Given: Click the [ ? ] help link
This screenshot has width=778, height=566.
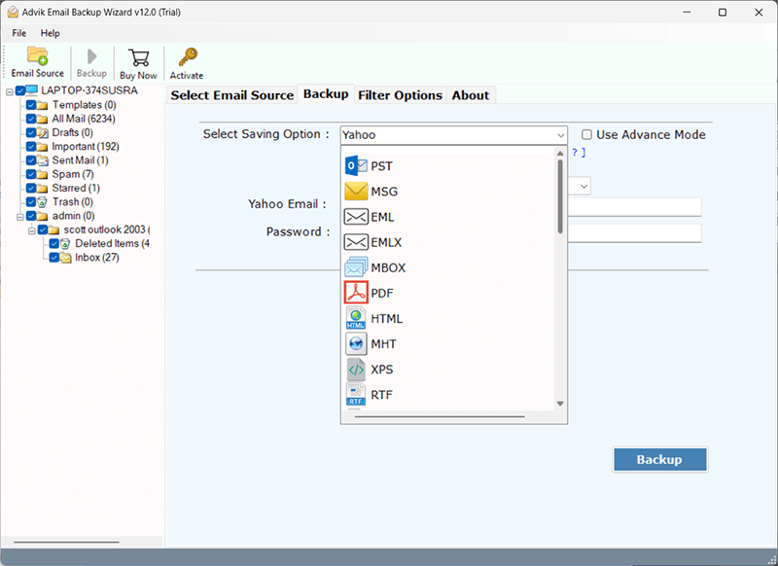Looking at the screenshot, I should (x=579, y=153).
